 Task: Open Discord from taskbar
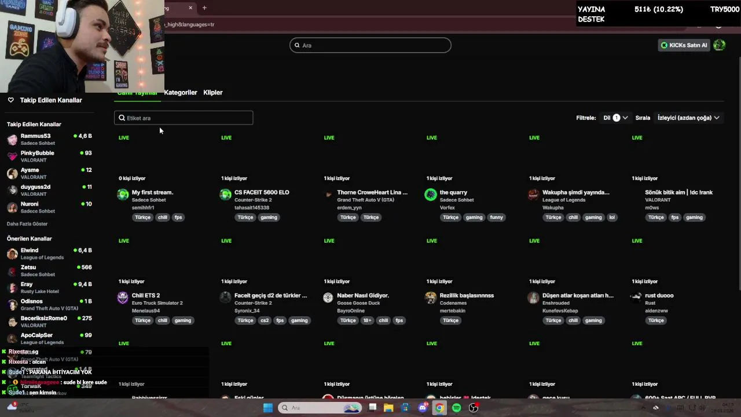423,408
